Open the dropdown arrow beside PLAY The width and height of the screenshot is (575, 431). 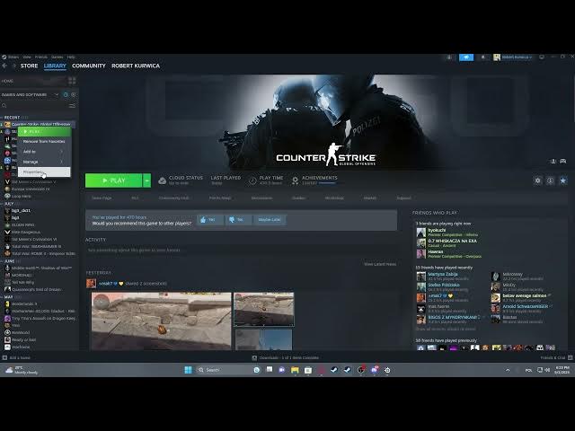point(146,180)
